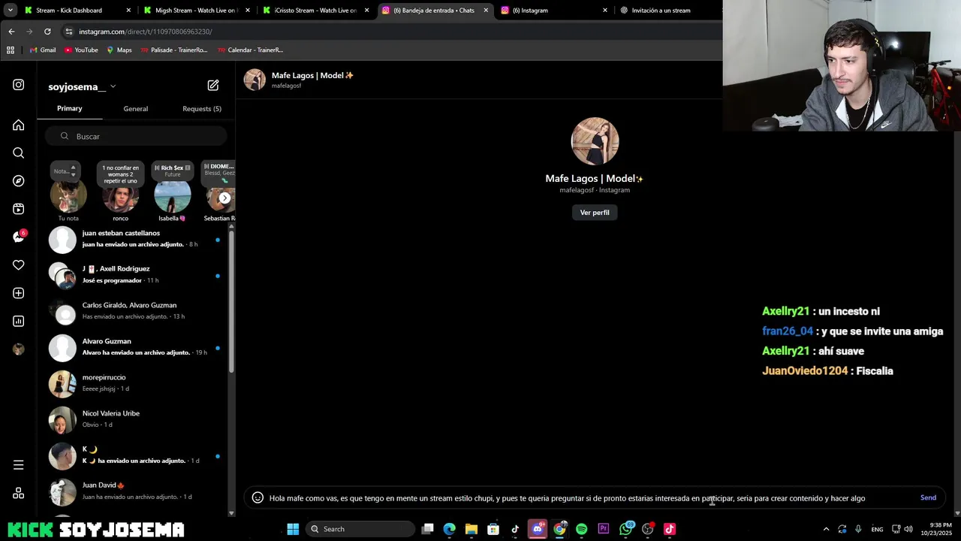Close the Instagram (6) browser tab
Screen dimensions: 961x541
(604, 11)
